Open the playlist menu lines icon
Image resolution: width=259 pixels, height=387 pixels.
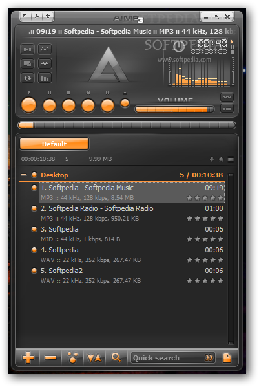(x=231, y=159)
